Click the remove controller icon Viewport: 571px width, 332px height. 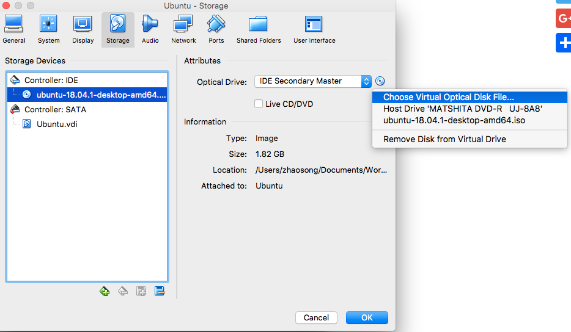click(123, 291)
